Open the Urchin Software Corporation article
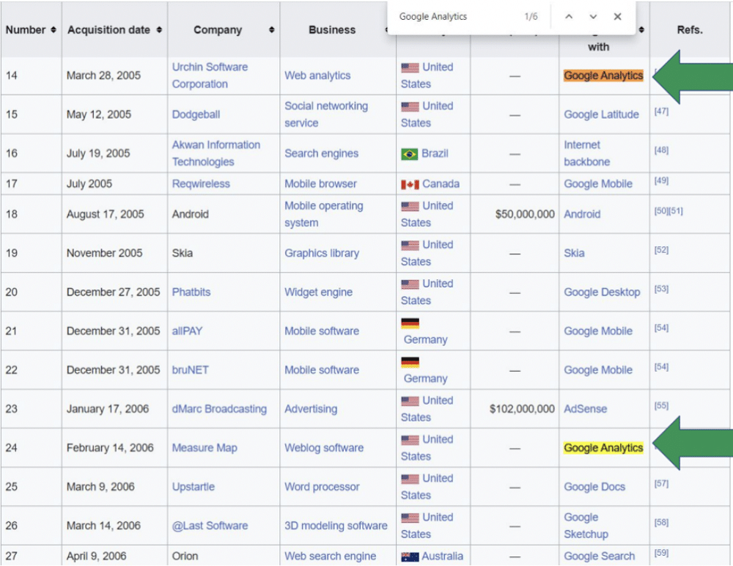Screen dimensions: 733x566 pyautogui.click(x=210, y=76)
